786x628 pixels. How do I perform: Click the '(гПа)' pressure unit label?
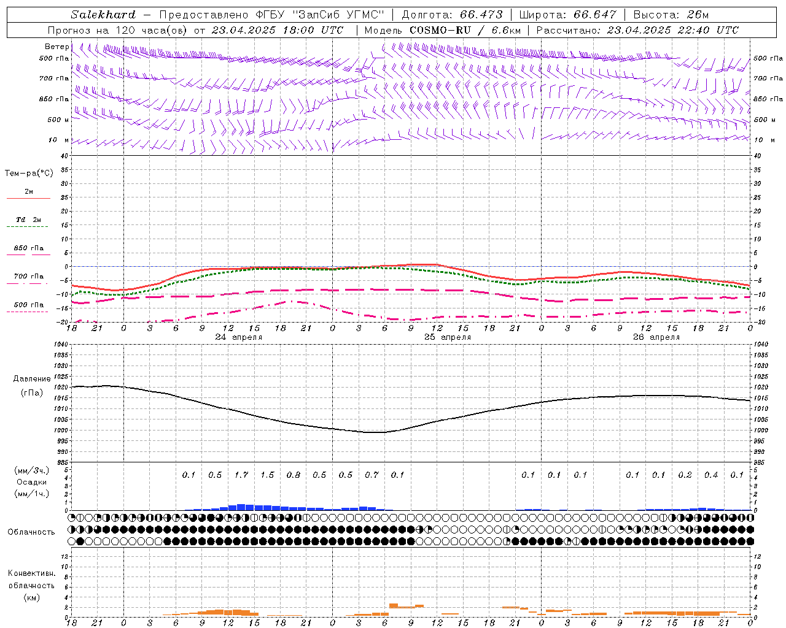tap(32, 393)
